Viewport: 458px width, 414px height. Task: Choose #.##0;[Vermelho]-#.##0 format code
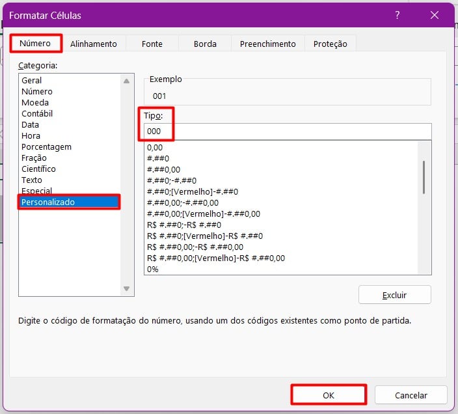click(281, 192)
